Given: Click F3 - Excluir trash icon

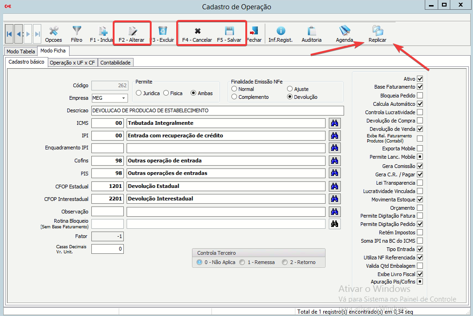Looking at the screenshot, I should click(162, 34).
